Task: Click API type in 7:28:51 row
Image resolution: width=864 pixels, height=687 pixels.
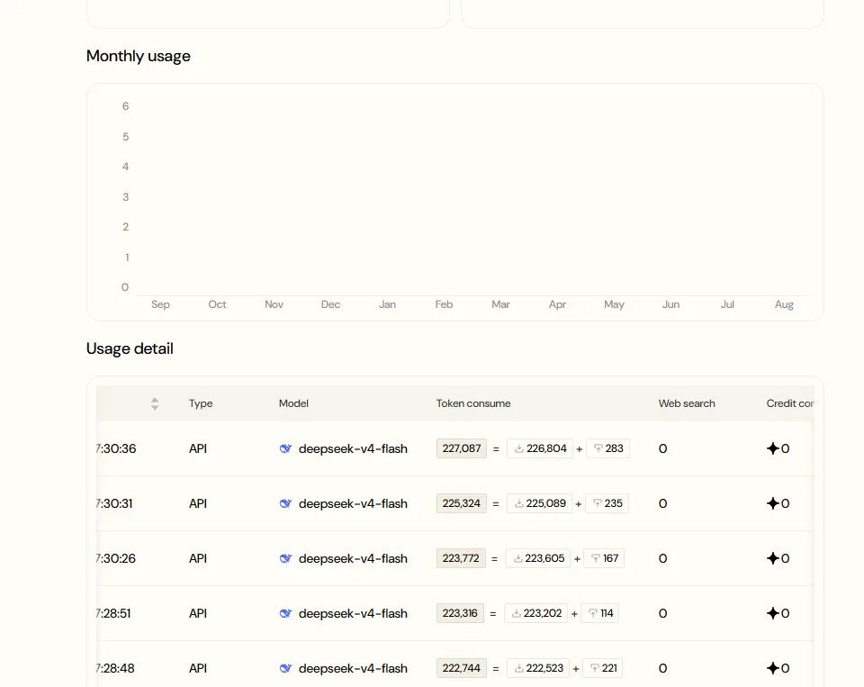Action: tap(198, 613)
